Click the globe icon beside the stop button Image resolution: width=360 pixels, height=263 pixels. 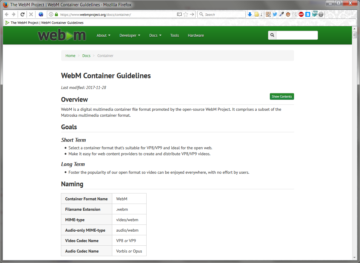point(41,14)
